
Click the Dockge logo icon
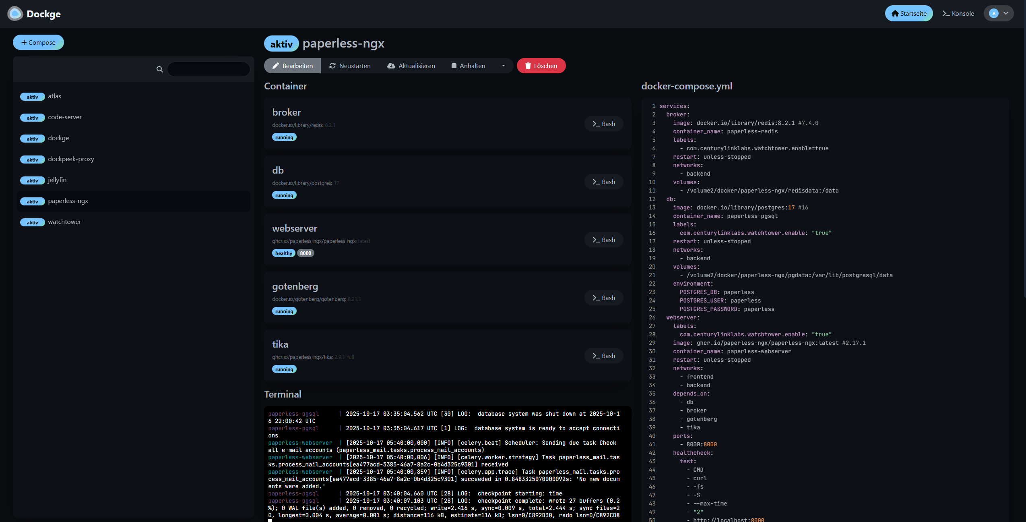click(15, 14)
